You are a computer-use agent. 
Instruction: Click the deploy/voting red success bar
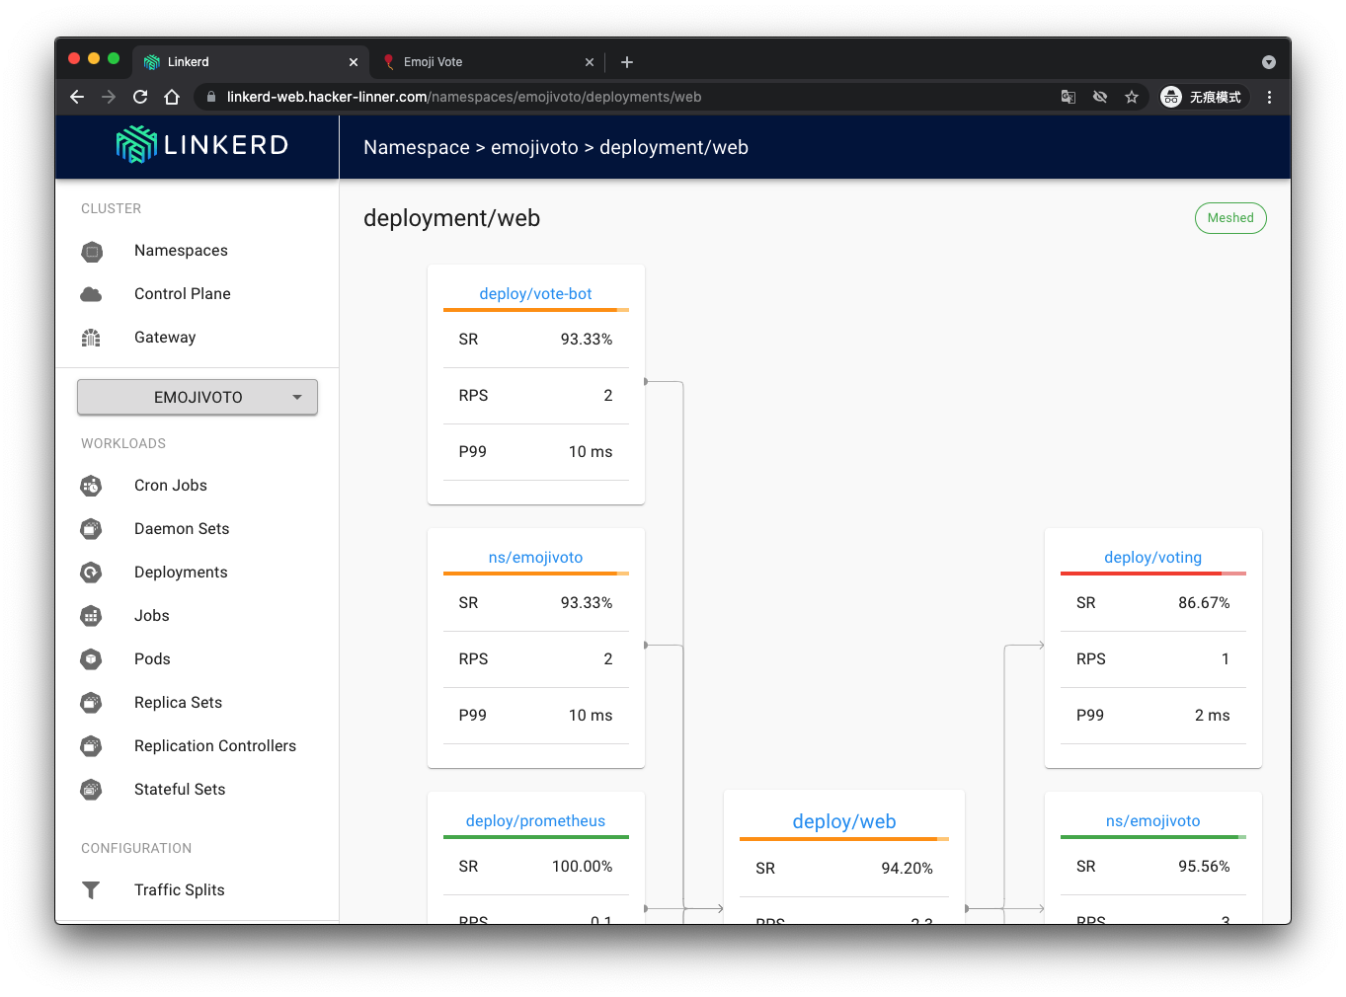click(1153, 574)
